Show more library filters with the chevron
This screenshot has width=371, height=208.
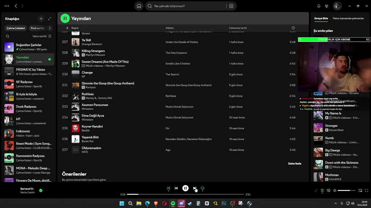pos(50,28)
